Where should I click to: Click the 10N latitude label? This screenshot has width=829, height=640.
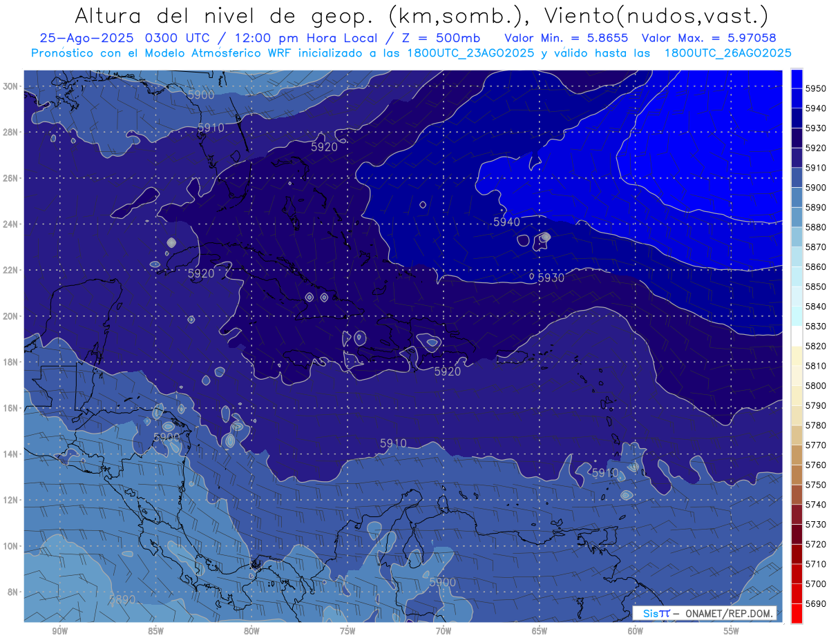(x=10, y=546)
